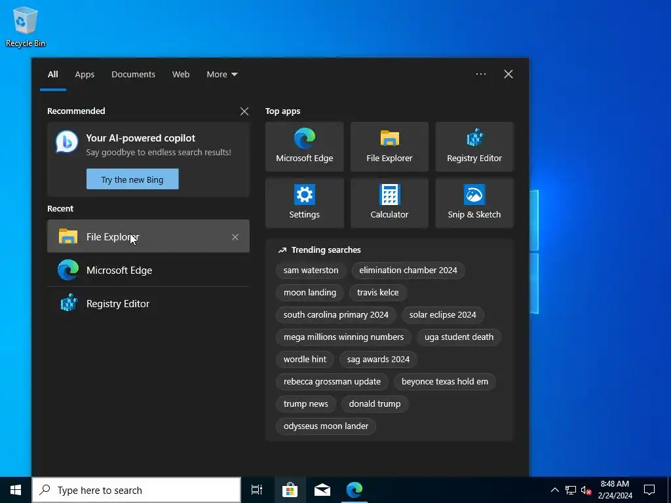Open Microsoft Edge in Recent list
671x503 pixels.
pos(148,270)
